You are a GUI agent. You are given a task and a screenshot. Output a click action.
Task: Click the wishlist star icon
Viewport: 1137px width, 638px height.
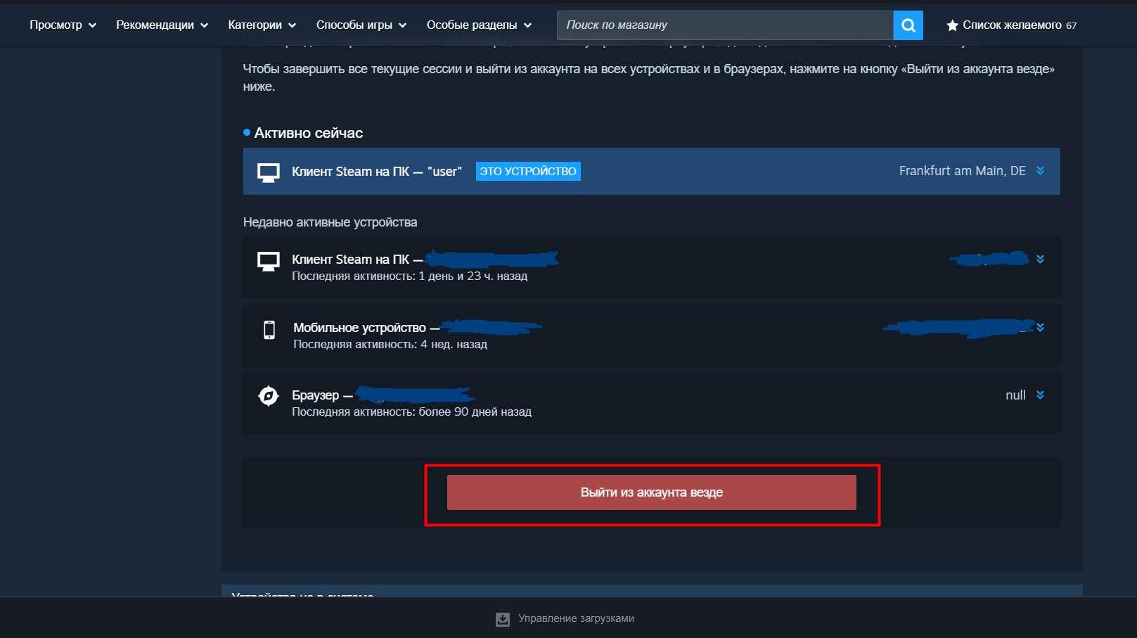(952, 25)
